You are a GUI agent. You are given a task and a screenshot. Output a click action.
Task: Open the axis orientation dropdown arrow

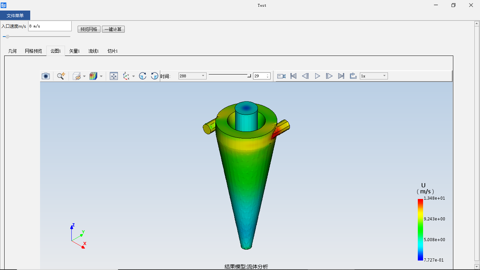[x=134, y=76]
